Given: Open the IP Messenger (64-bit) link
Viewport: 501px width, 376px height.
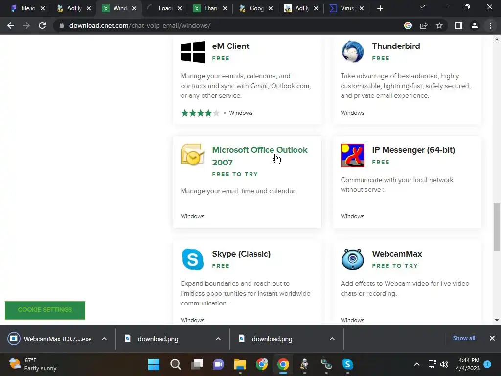Looking at the screenshot, I should pos(413,150).
